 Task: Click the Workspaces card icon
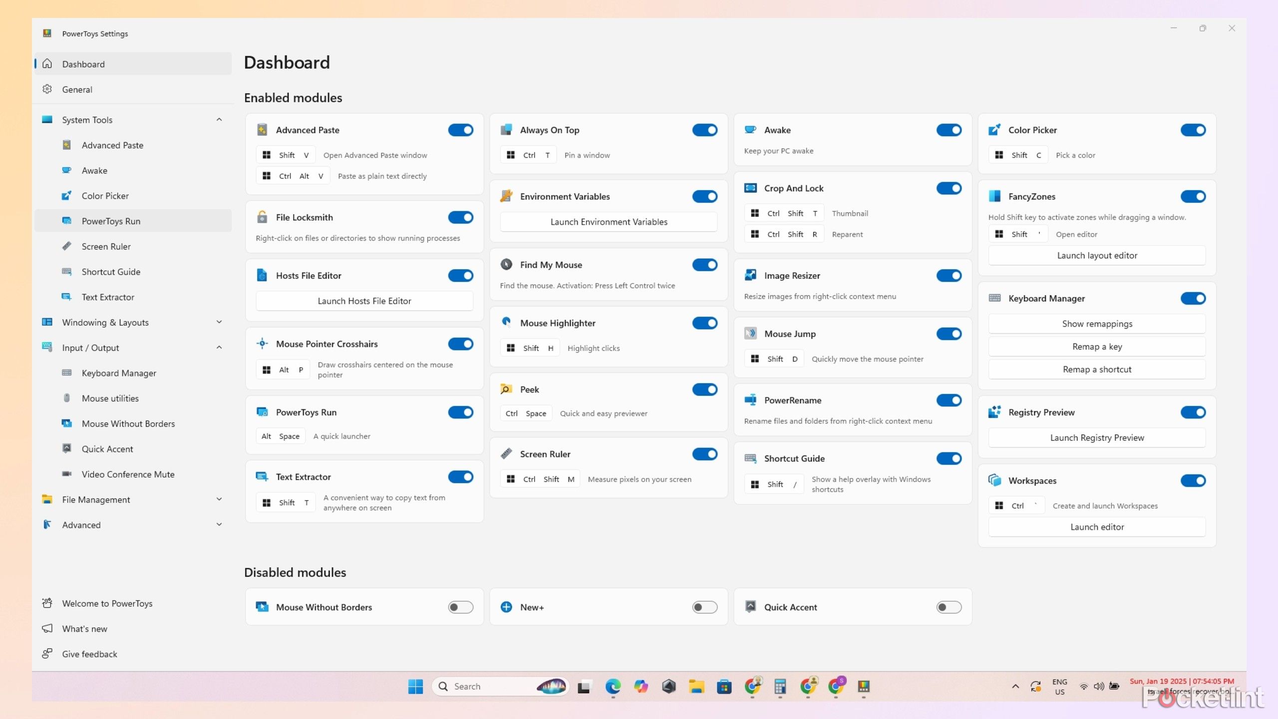tap(994, 480)
